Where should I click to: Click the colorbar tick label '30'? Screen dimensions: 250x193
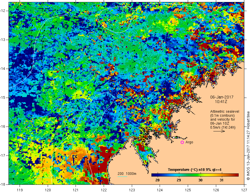point(200,180)
